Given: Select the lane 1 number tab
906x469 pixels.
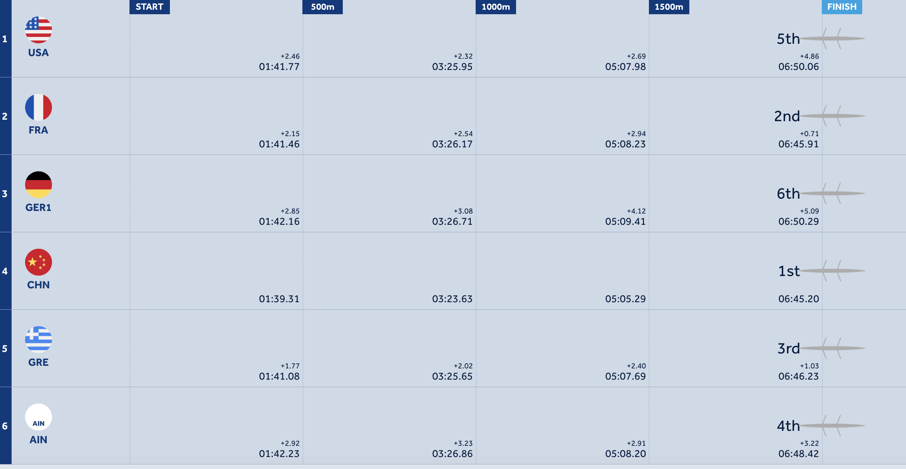Looking at the screenshot, I should 6,39.
